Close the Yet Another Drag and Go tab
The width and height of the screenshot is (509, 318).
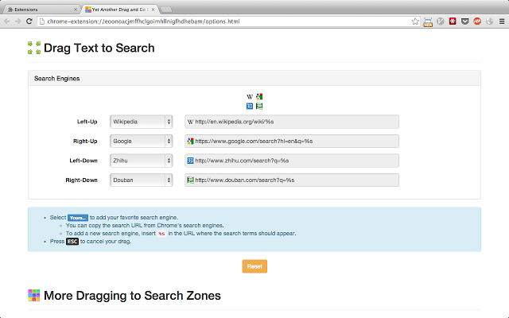153,10
